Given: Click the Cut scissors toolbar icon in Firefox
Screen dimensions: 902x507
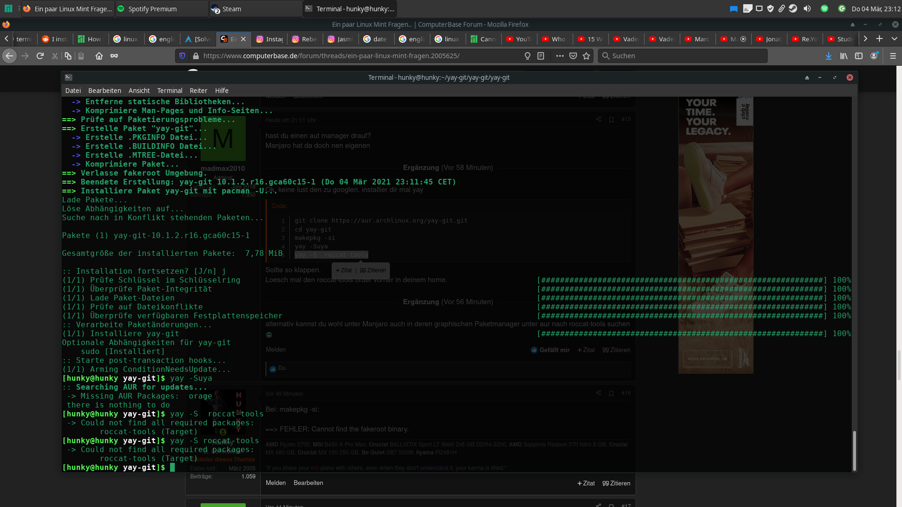Looking at the screenshot, I should (x=54, y=56).
